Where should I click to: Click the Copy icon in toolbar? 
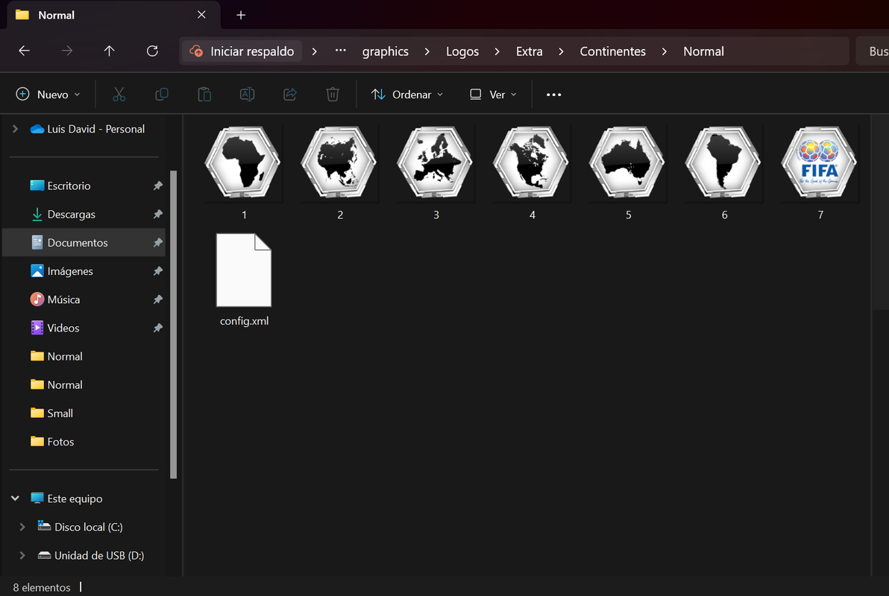pos(162,94)
